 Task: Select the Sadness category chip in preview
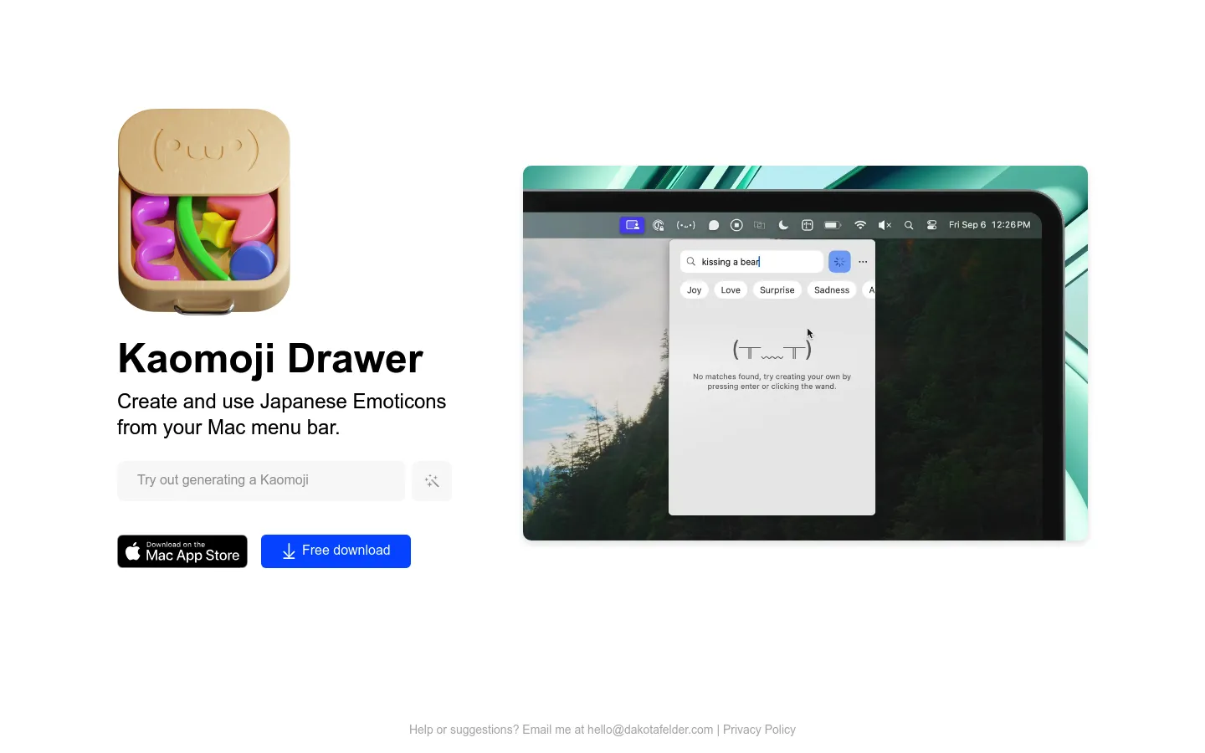pos(832,290)
